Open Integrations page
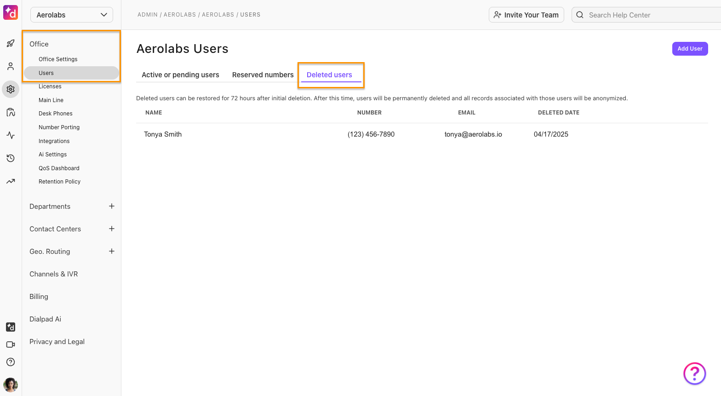Viewport: 721px width, 396px height. [x=54, y=141]
